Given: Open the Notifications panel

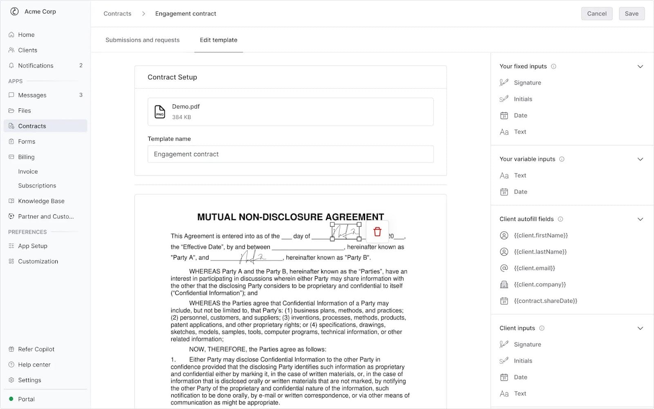Looking at the screenshot, I should point(36,65).
